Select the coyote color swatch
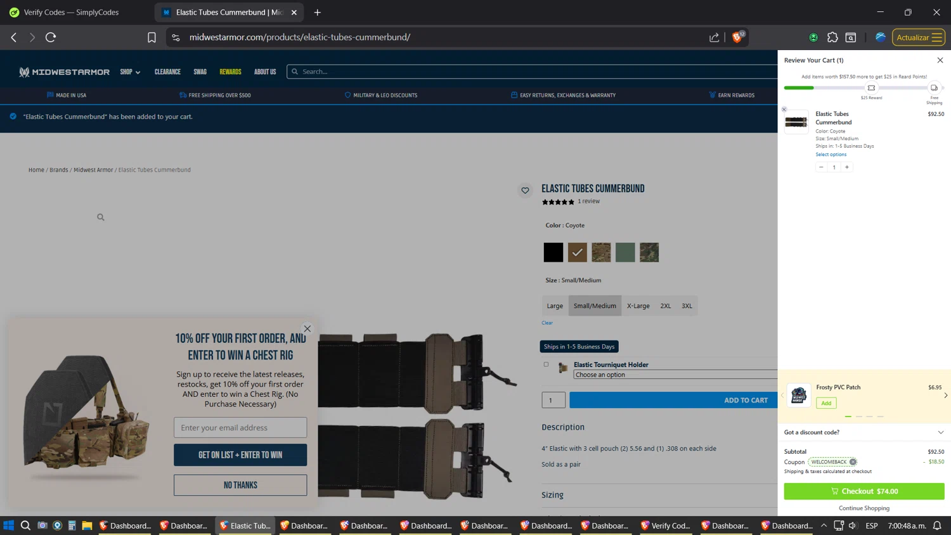Image resolution: width=951 pixels, height=535 pixels. pos(577,252)
